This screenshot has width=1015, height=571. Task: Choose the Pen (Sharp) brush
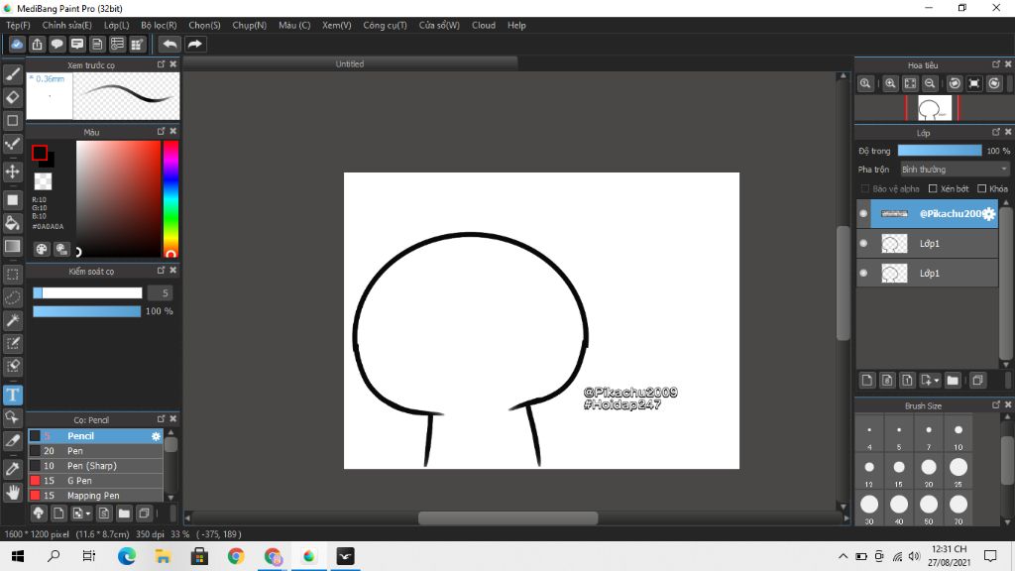coord(95,466)
